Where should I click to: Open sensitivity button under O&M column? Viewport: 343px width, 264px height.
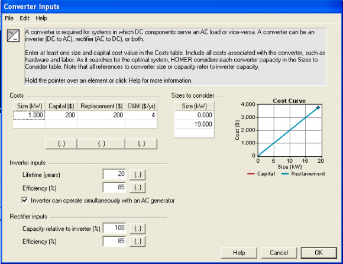[141, 144]
